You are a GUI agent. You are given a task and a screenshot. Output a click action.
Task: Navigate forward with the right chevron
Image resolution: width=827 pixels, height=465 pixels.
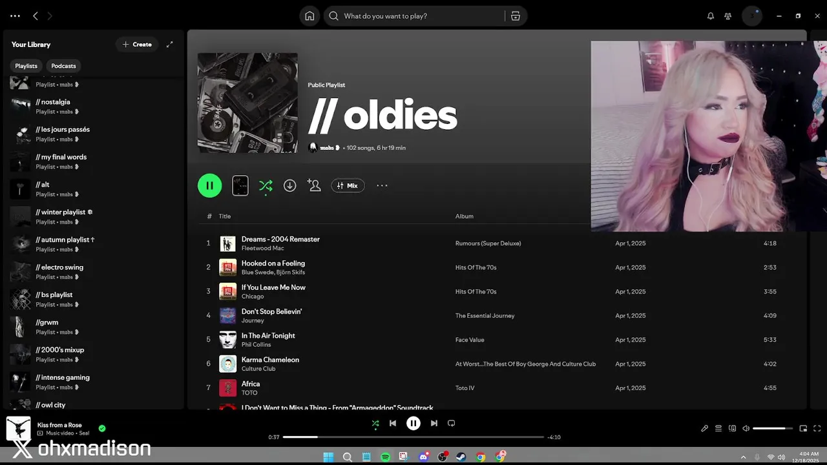point(50,16)
